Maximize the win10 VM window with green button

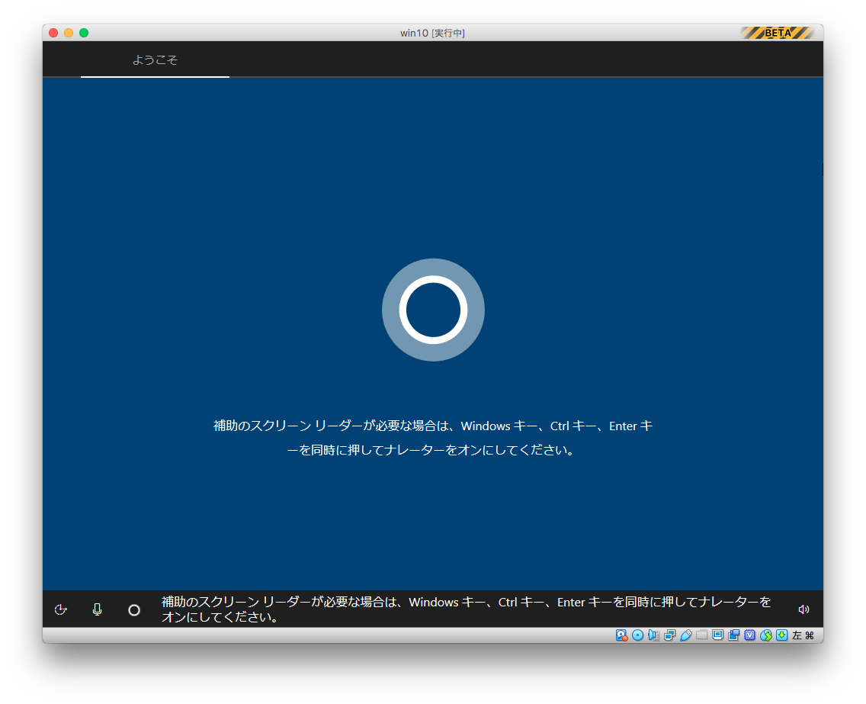point(84,33)
